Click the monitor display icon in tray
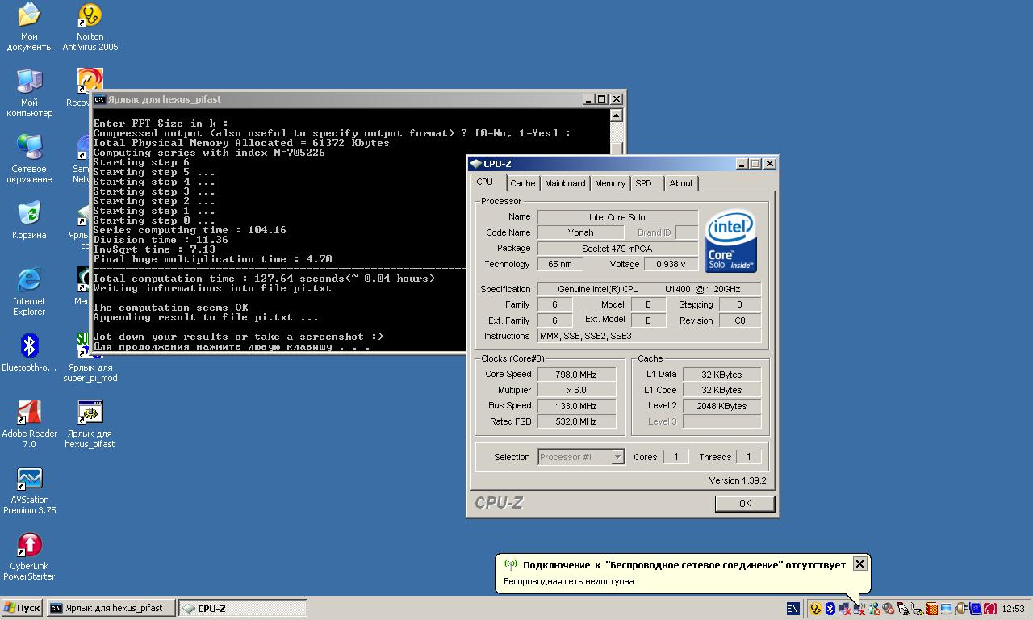Viewport: 1033px width, 620px height. pos(946,609)
